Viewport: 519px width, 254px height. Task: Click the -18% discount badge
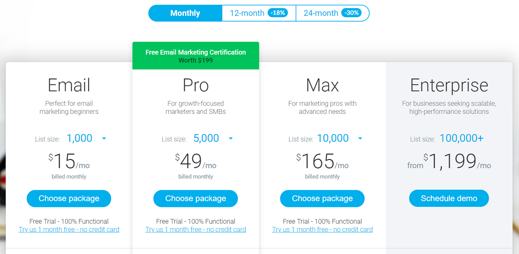point(277,13)
